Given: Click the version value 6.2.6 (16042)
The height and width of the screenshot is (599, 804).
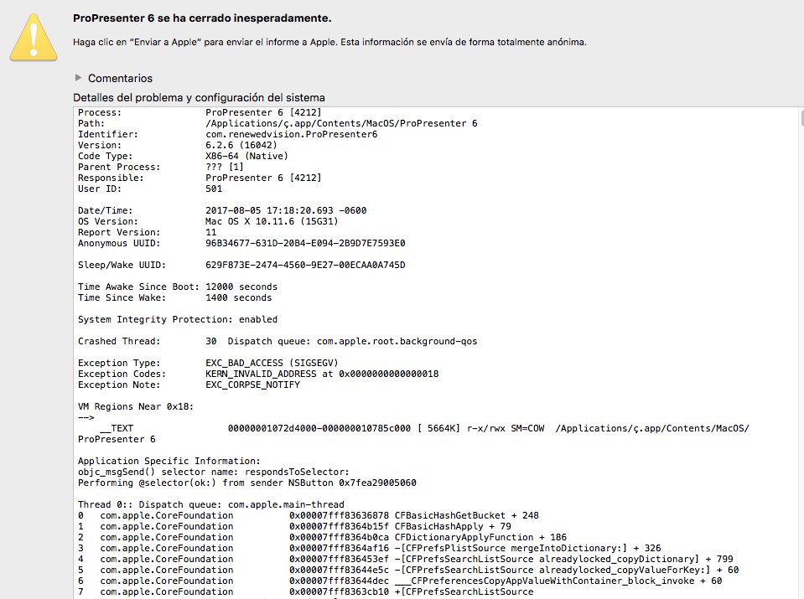Looking at the screenshot, I should 241,145.
